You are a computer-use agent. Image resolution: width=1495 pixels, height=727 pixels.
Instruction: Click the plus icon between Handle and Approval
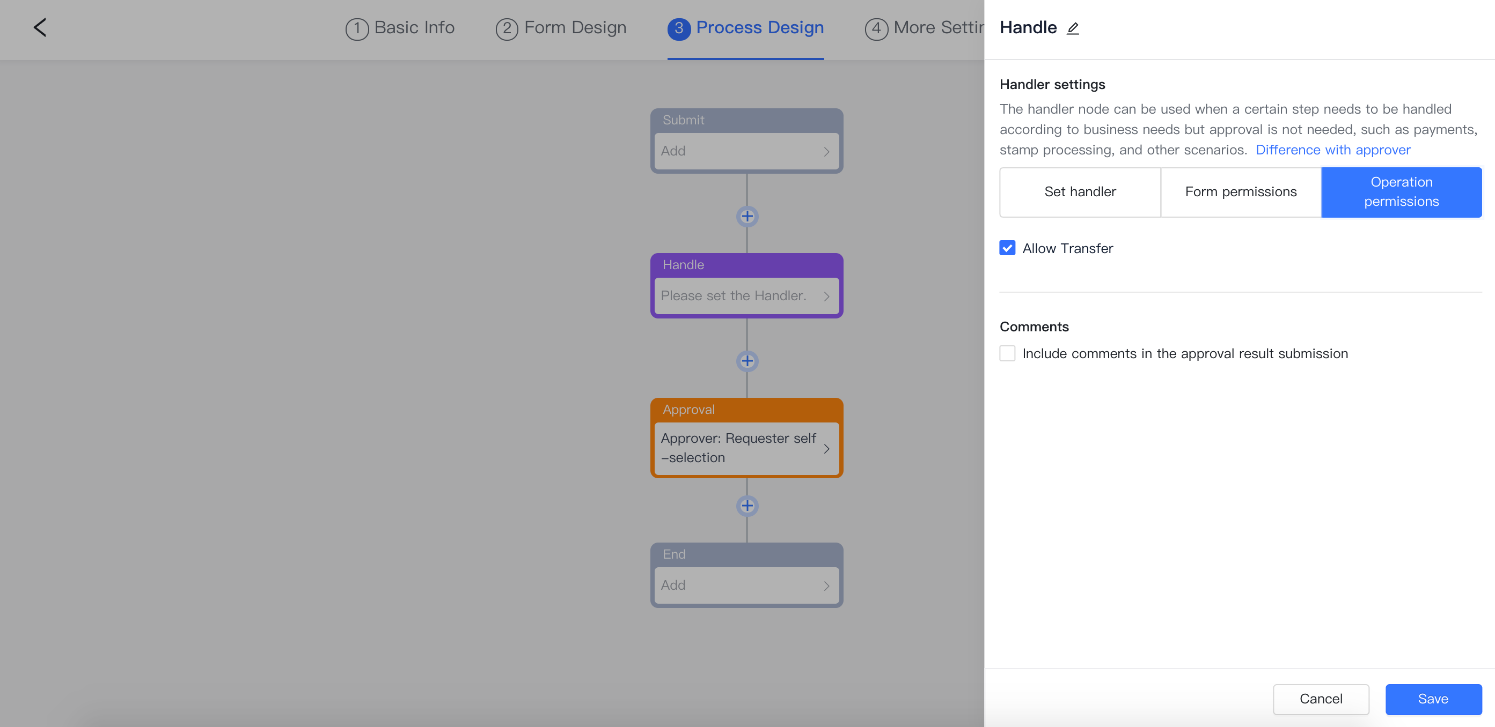(x=747, y=361)
